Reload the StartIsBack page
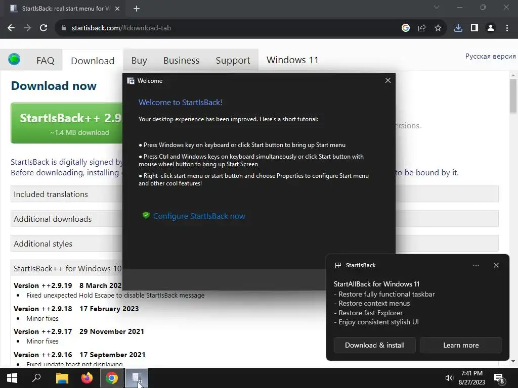 pyautogui.click(x=44, y=28)
